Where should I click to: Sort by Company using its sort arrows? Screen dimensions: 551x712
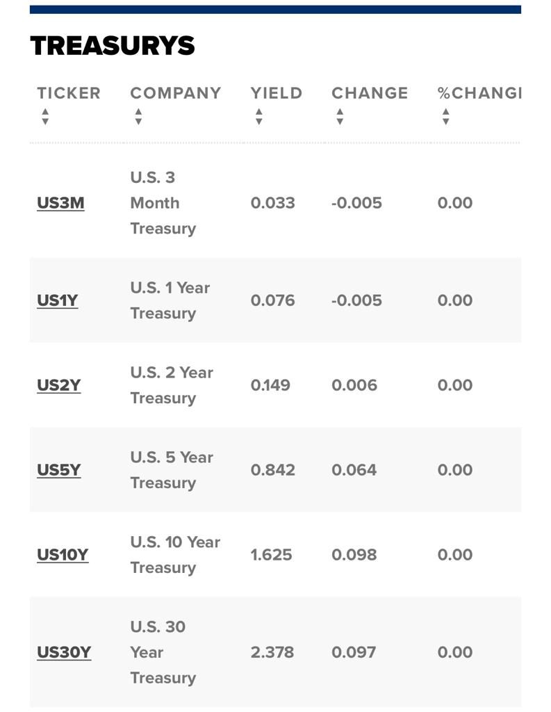(x=138, y=117)
